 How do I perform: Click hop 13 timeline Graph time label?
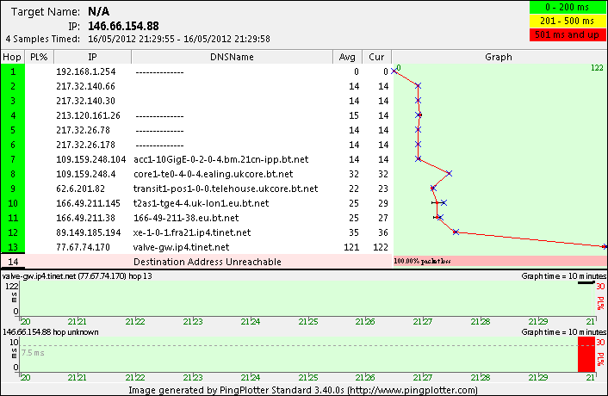564,276
